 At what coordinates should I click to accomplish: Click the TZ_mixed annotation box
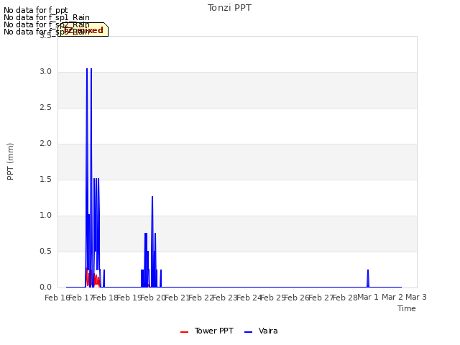point(83,29)
